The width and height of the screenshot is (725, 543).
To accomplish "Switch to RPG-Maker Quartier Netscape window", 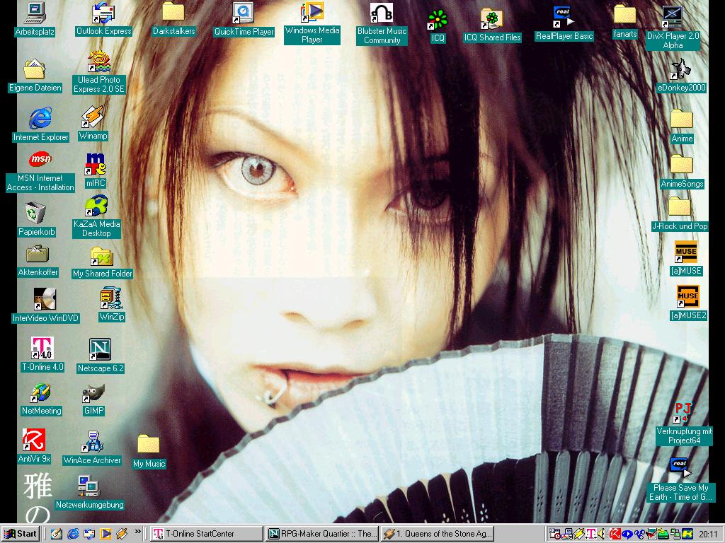I will point(322,534).
